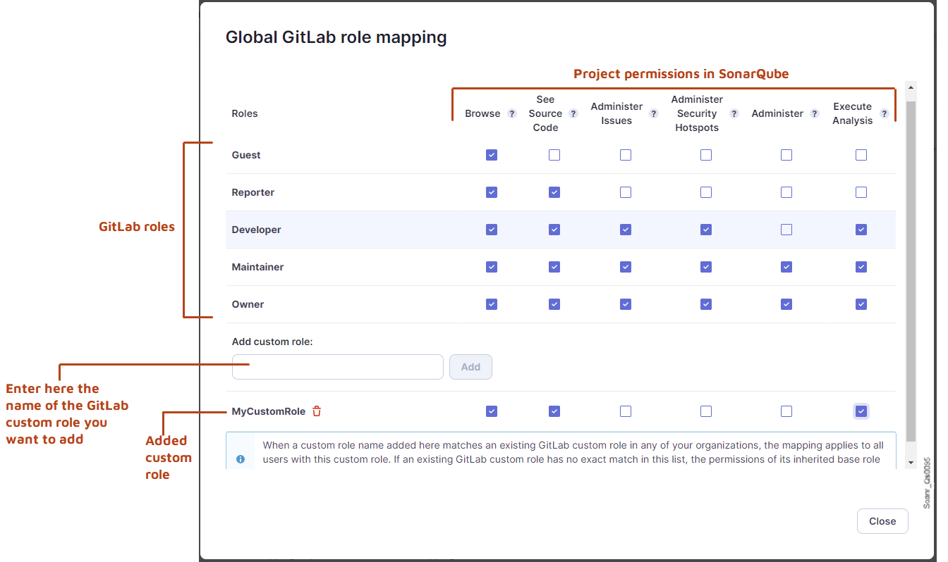
Task: Uncheck Browse for the Owner role
Action: pyautogui.click(x=492, y=304)
